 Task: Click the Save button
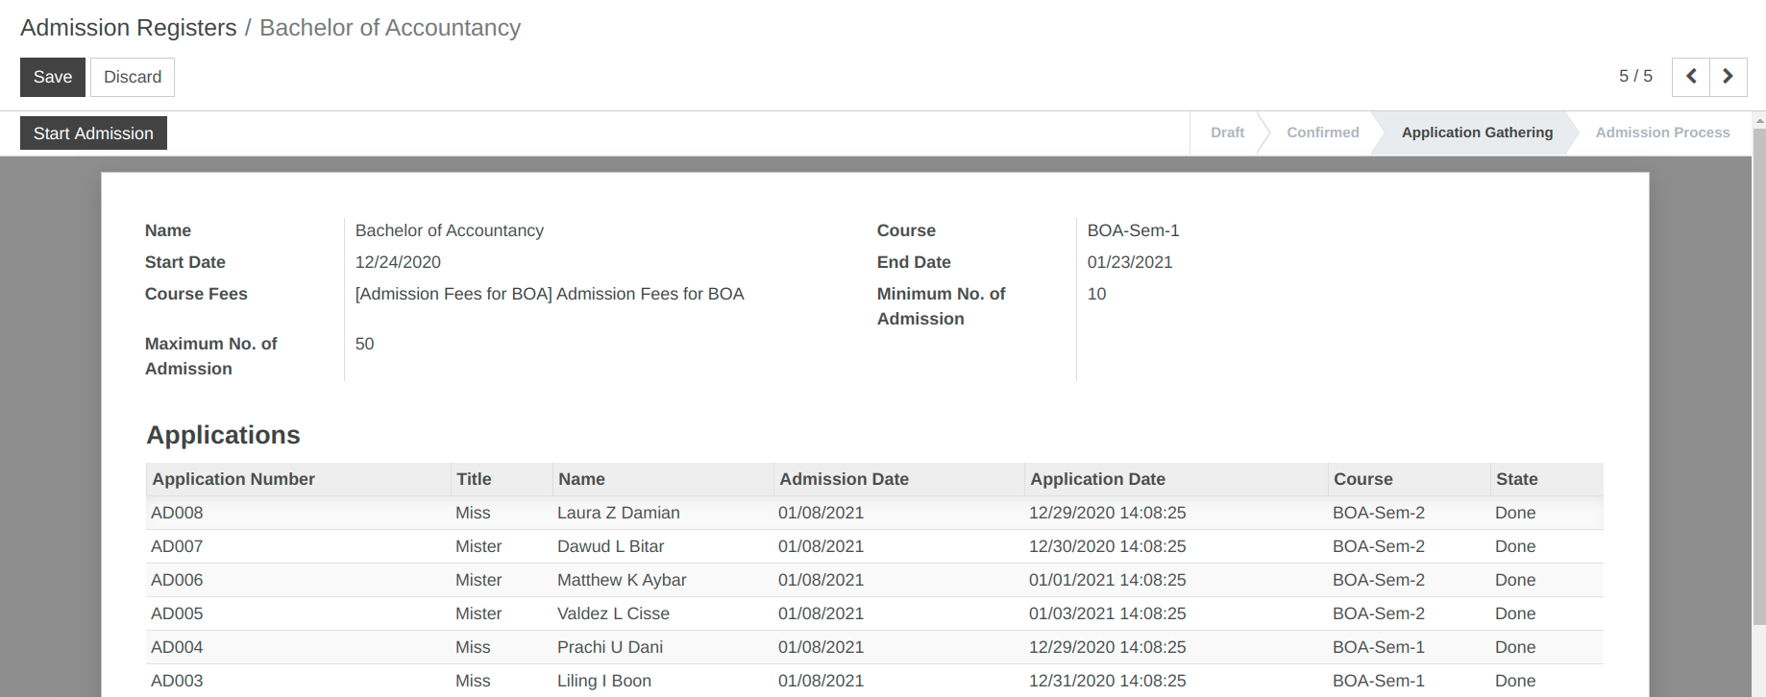(x=53, y=77)
